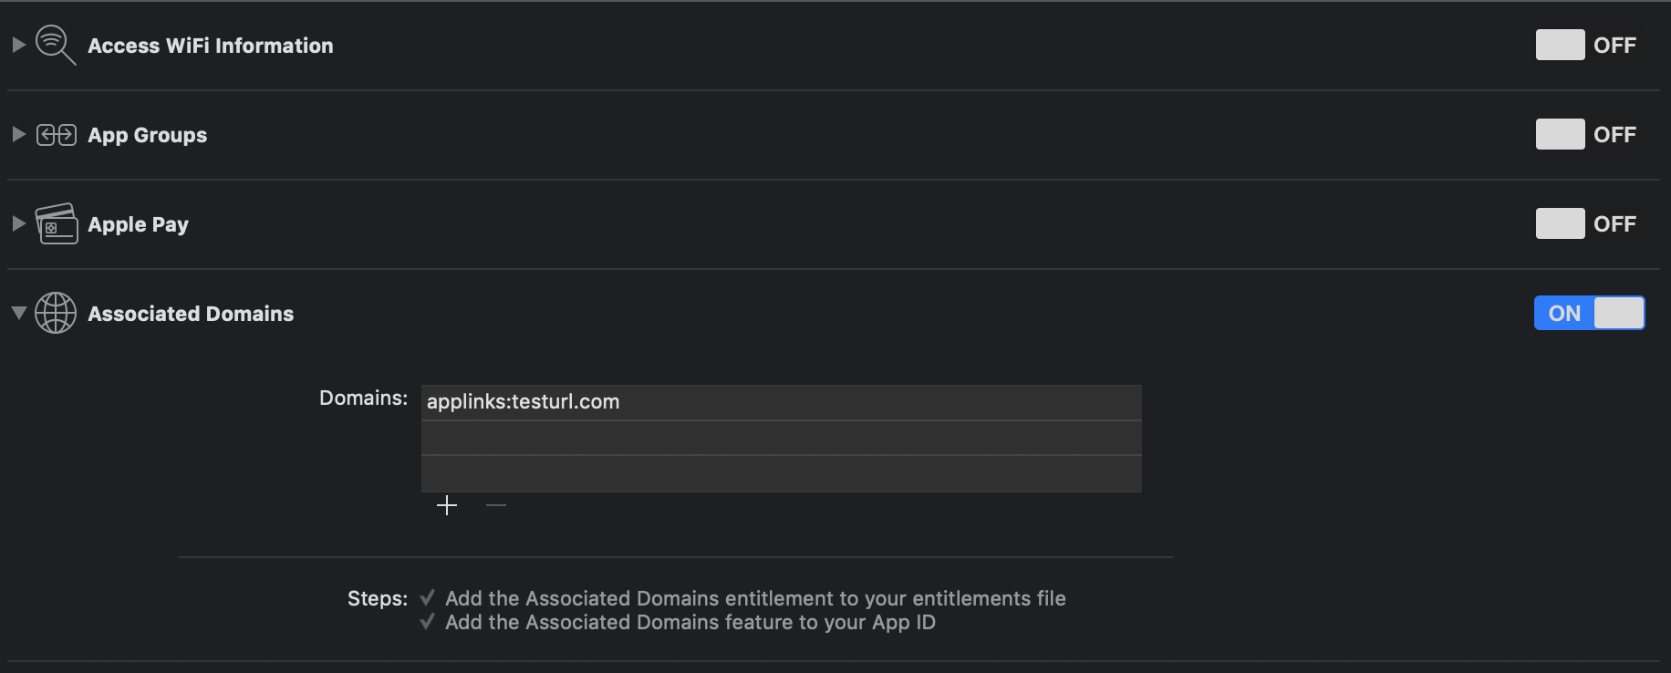This screenshot has height=673, width=1671.
Task: Click the App Groups icon
Action: [x=56, y=135]
